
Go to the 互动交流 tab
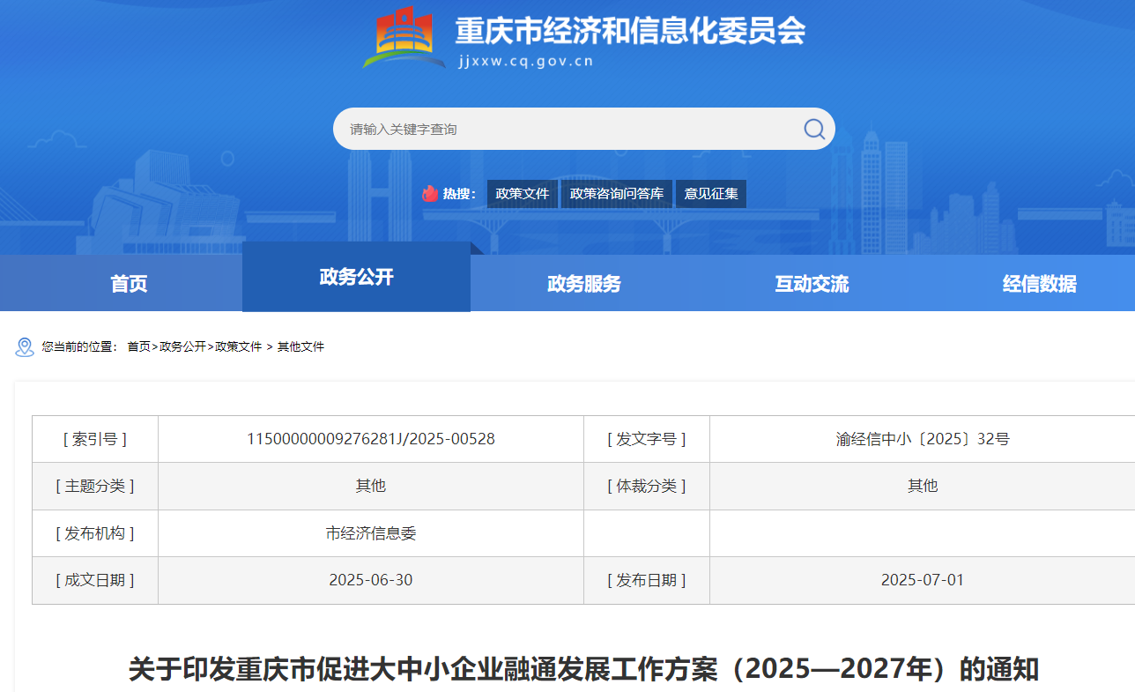tap(812, 284)
